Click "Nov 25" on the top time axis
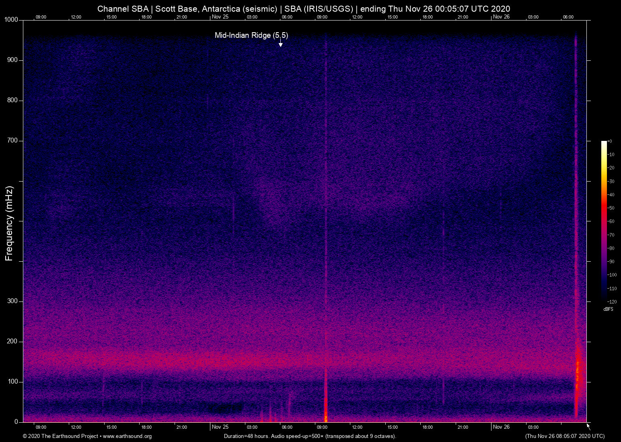 tap(220, 17)
